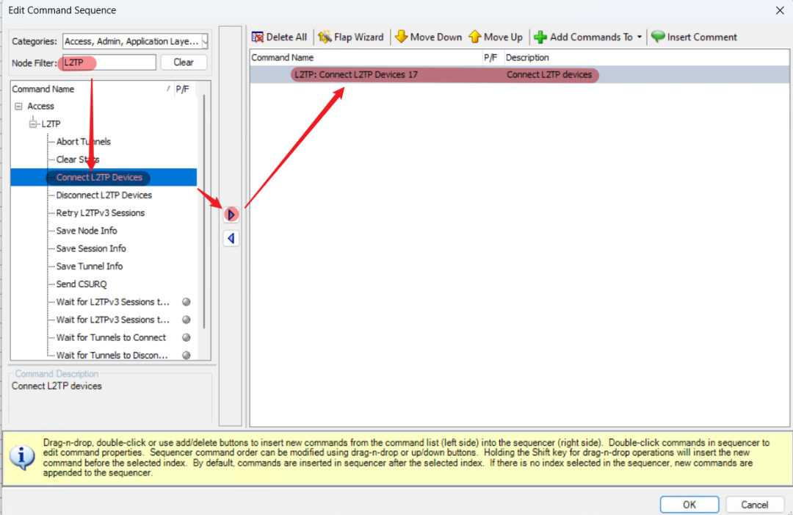This screenshot has height=515, width=793.
Task: Open the Add Commands To dropdown arrow
Action: coord(640,37)
